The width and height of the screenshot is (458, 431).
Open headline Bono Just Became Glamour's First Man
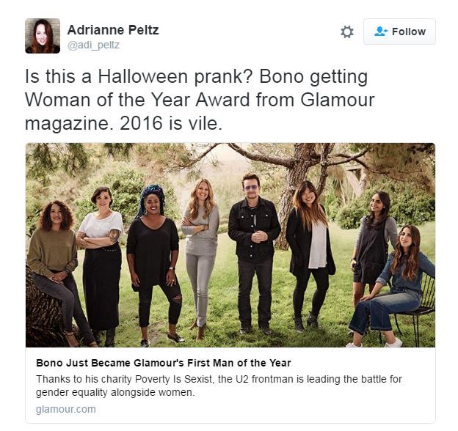coord(164,363)
